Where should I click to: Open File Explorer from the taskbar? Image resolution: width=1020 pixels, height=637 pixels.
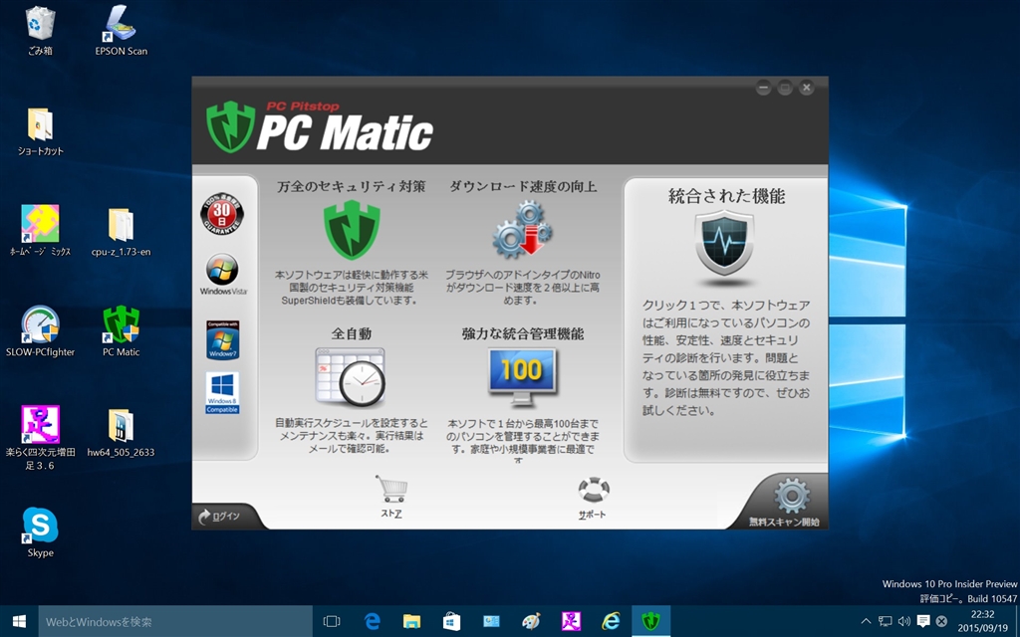click(x=411, y=621)
